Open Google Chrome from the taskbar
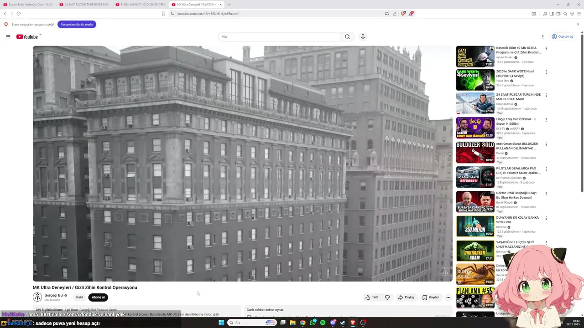 click(302, 323)
